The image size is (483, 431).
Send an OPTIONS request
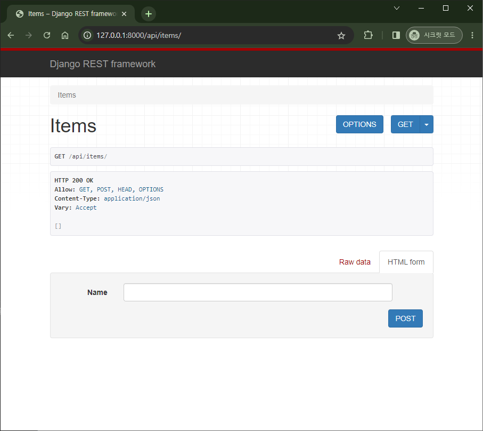[359, 124]
